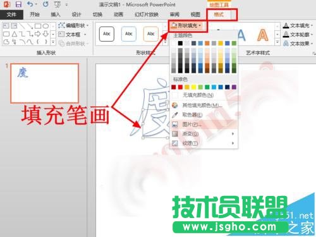Open the 艺术字样式 dialog launcher
Viewport: 316px width, 237px height.
click(x=313, y=53)
